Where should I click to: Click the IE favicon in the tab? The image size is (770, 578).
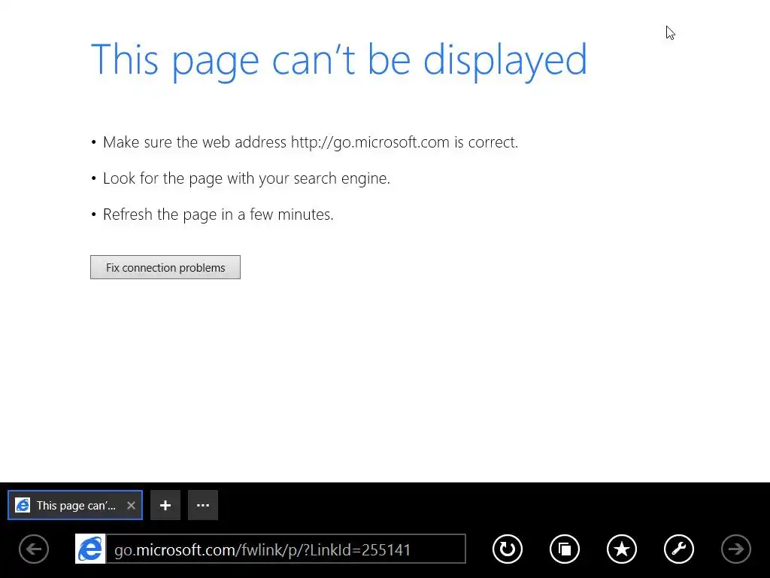coord(23,505)
